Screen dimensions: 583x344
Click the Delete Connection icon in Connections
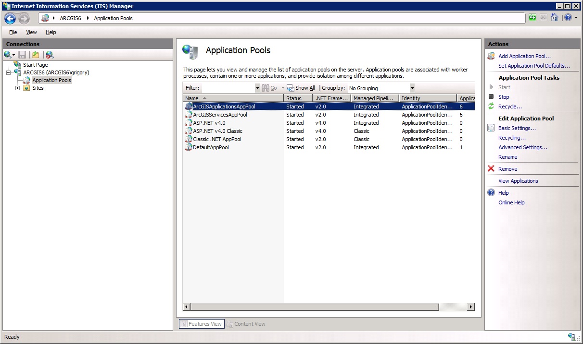tap(50, 55)
